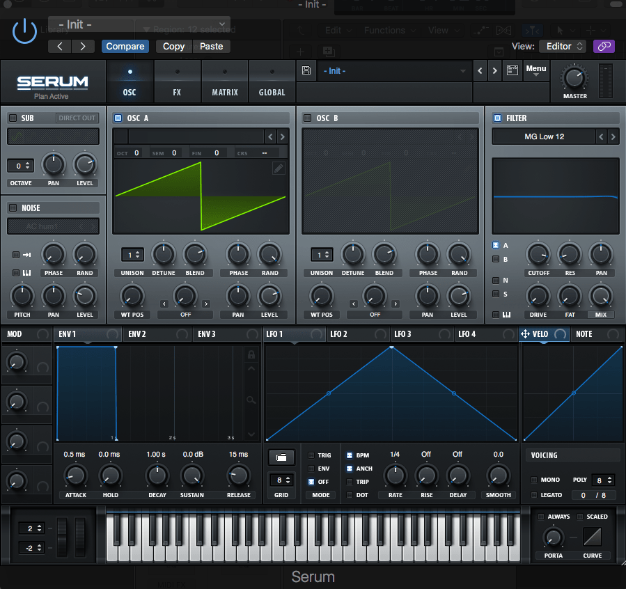This screenshot has height=589, width=626.
Task: Click the save preset floppy disk icon
Action: pyautogui.click(x=306, y=71)
